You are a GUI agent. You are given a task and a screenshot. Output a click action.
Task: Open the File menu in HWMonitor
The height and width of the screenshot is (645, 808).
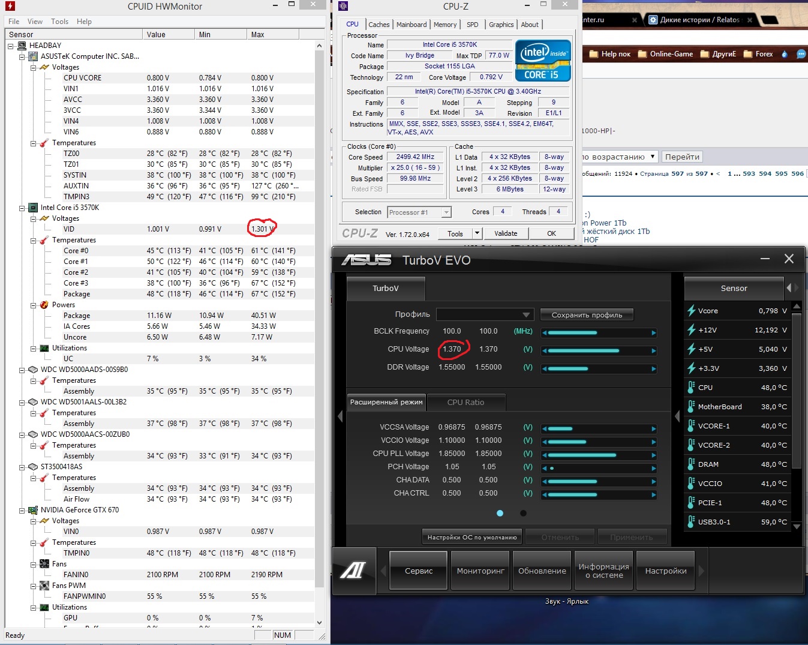14,22
